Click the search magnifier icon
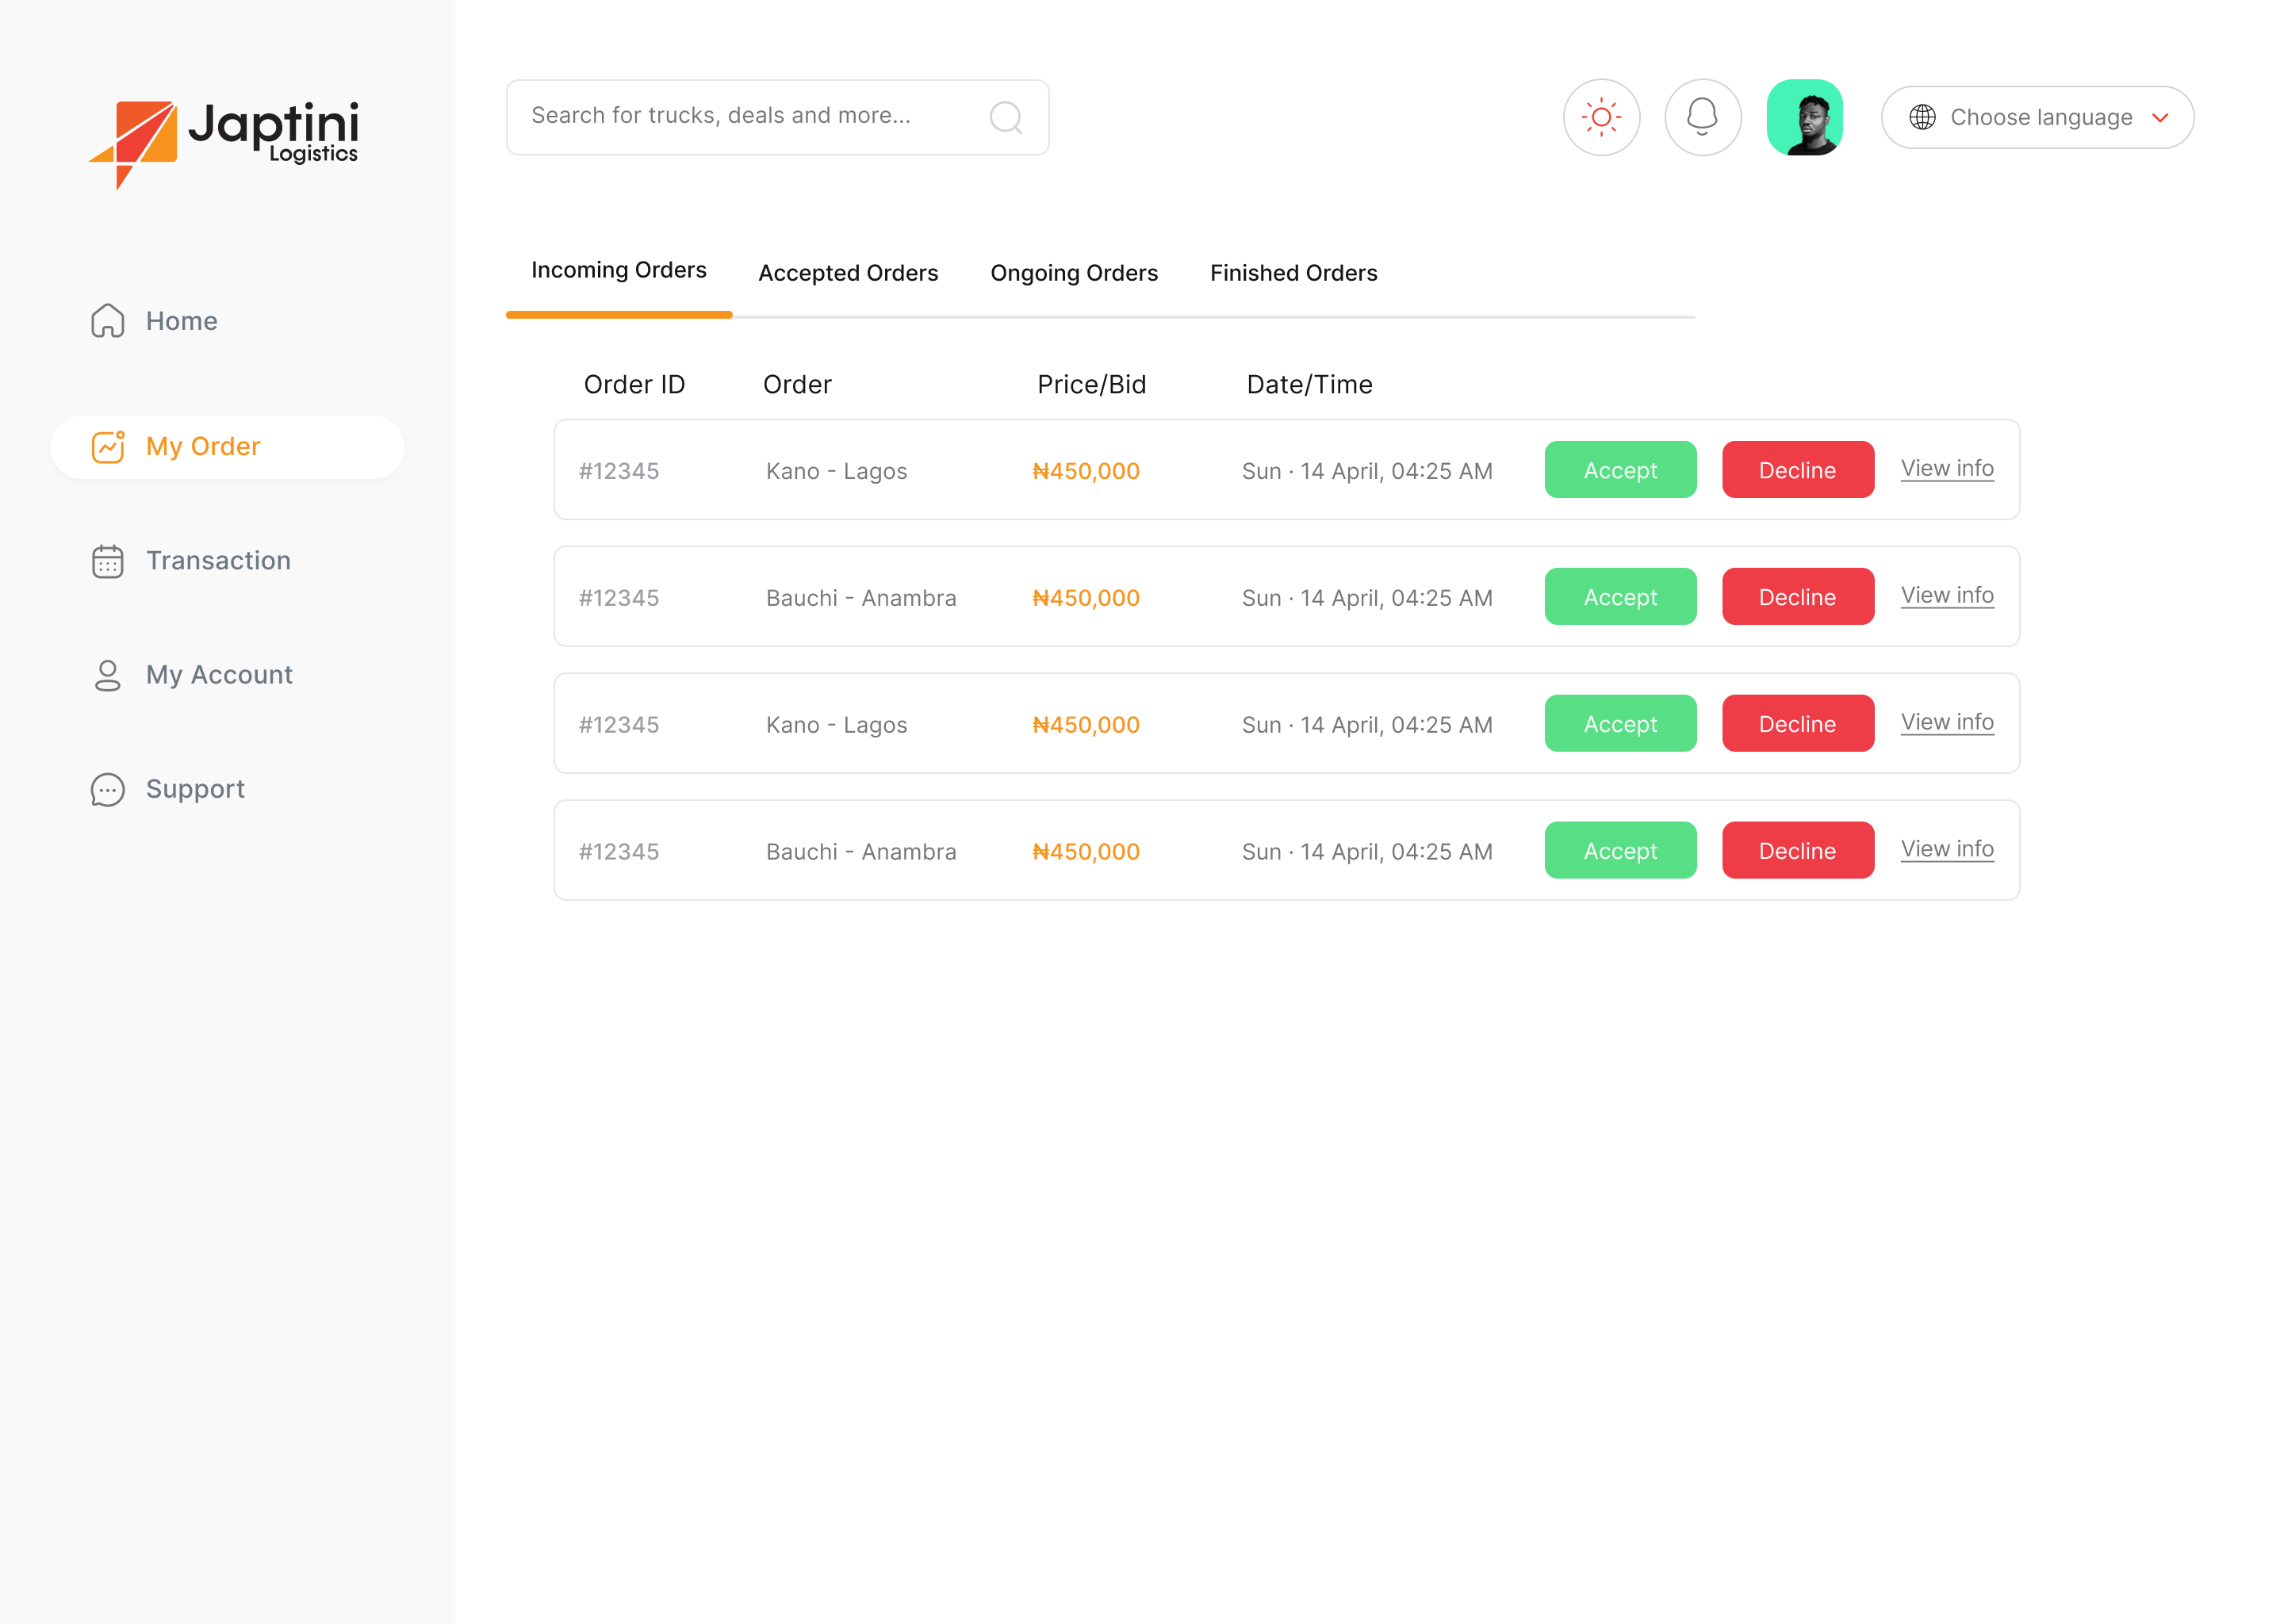Image resolution: width=2284 pixels, height=1624 pixels. pyautogui.click(x=1005, y=117)
